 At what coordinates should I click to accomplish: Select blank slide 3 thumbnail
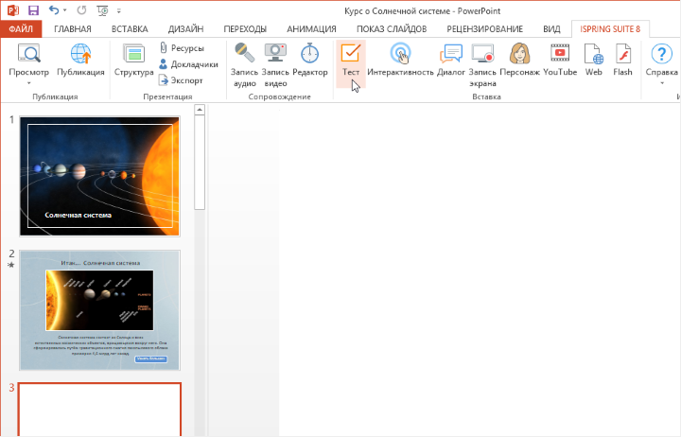click(99, 410)
